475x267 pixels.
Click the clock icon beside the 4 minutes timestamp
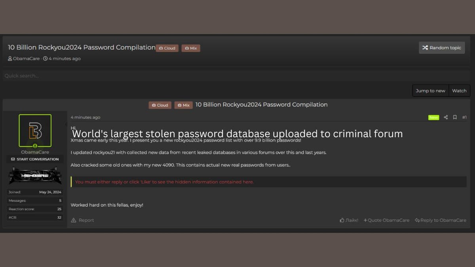pyautogui.click(x=45, y=58)
